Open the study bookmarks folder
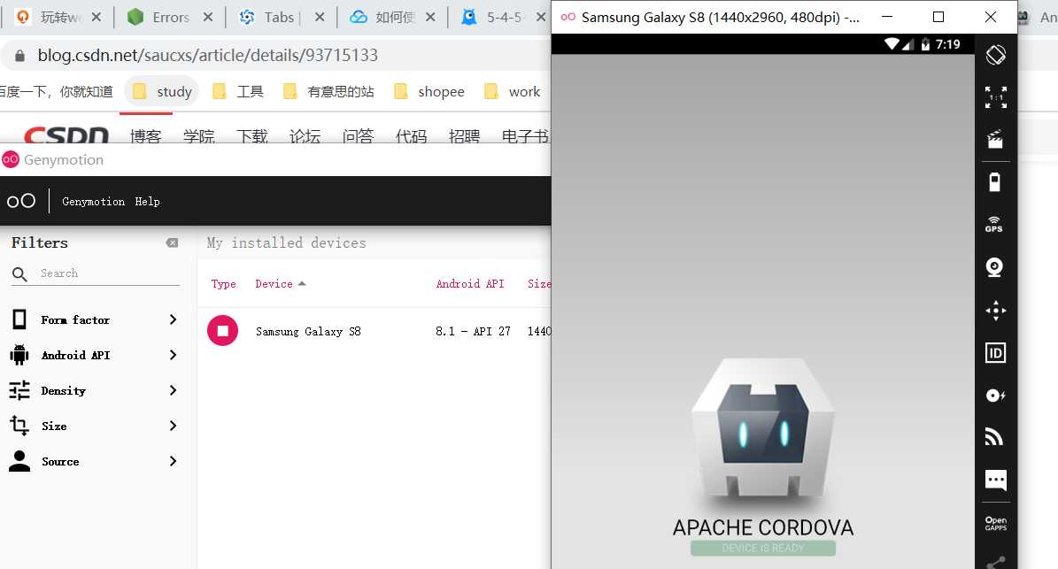1058x569 pixels. pos(162,92)
